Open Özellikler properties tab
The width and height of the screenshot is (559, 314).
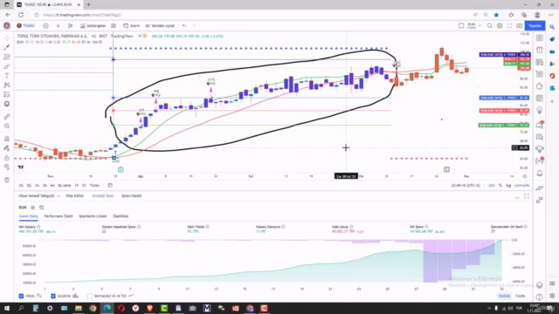click(121, 216)
